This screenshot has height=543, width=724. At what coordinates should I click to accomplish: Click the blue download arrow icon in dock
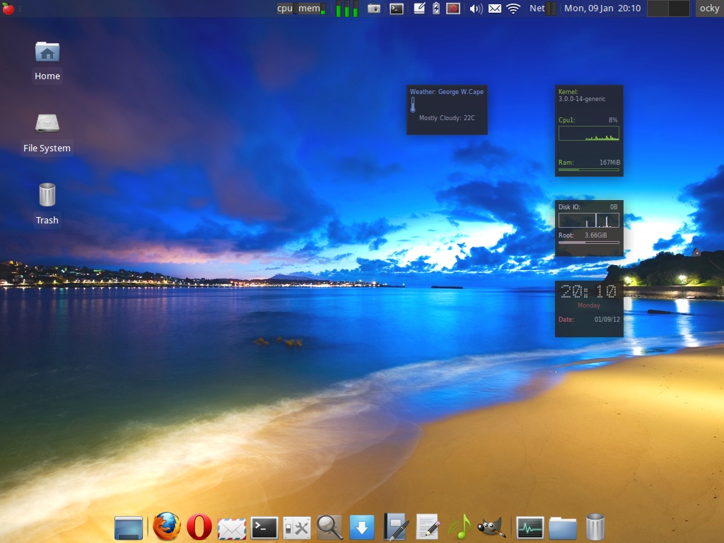click(x=362, y=527)
